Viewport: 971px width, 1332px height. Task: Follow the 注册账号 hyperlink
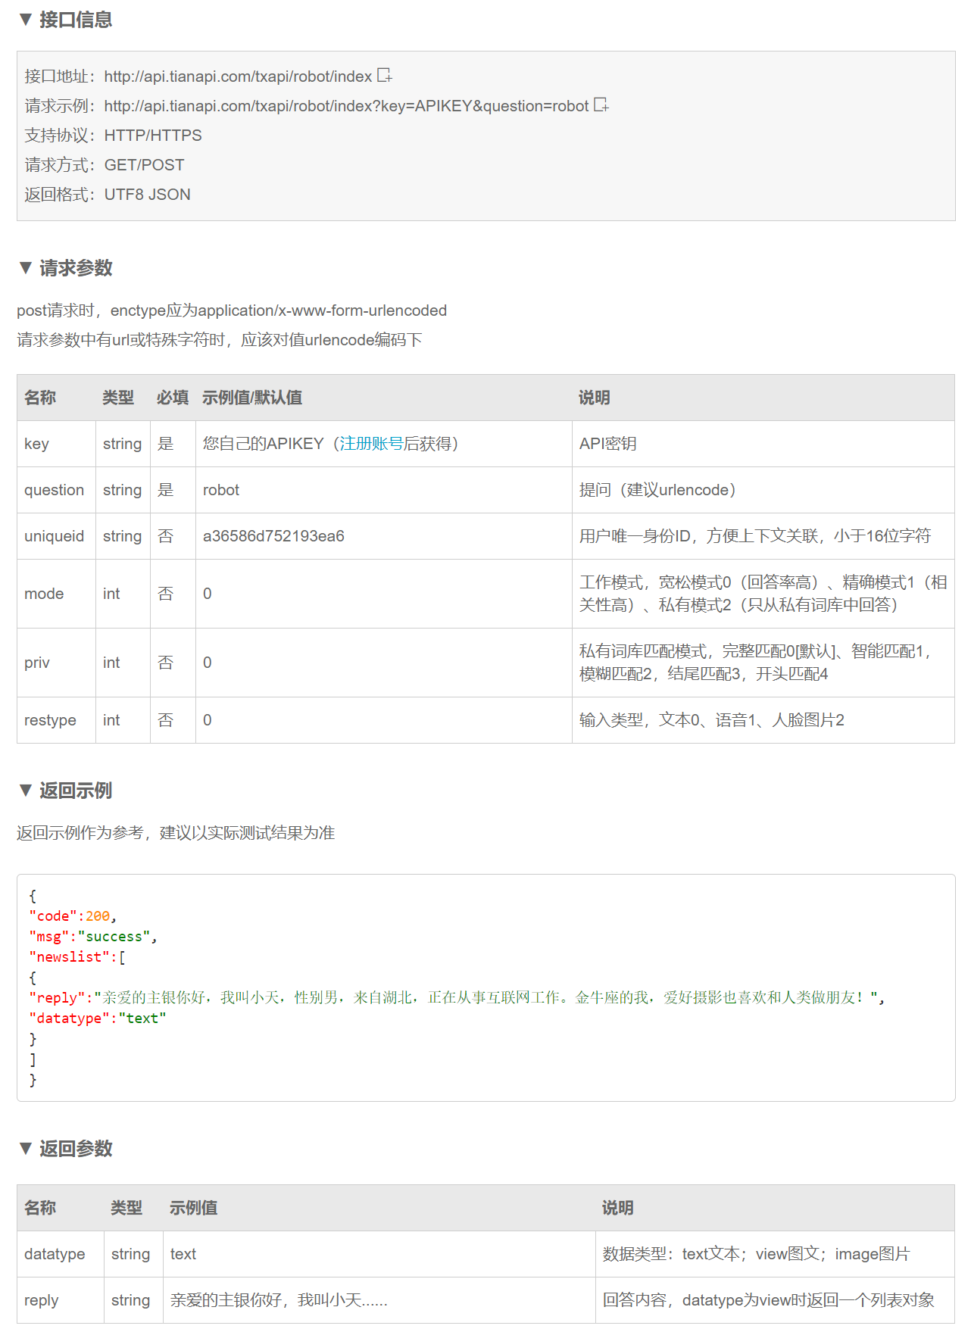coord(371,444)
